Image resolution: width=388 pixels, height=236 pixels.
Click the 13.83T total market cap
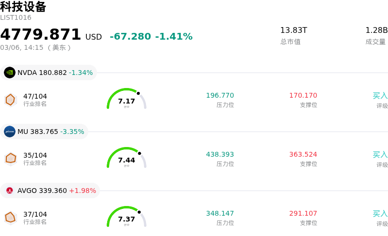click(x=293, y=30)
